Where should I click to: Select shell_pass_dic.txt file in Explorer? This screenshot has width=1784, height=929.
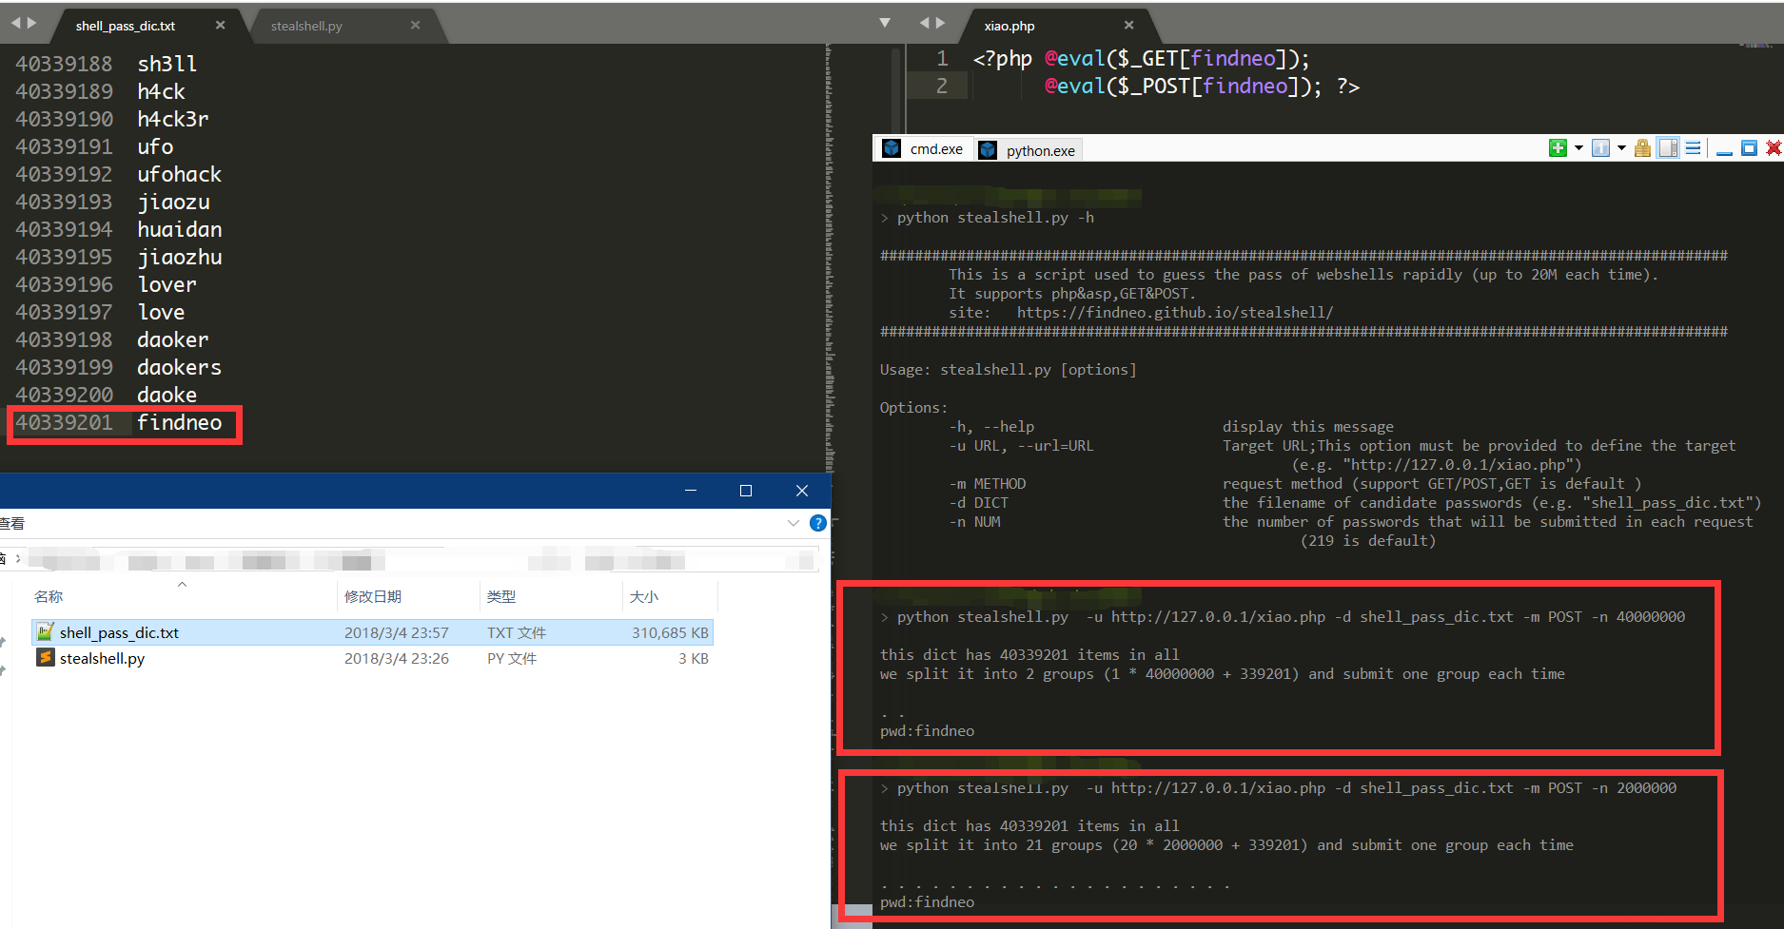(372, 632)
